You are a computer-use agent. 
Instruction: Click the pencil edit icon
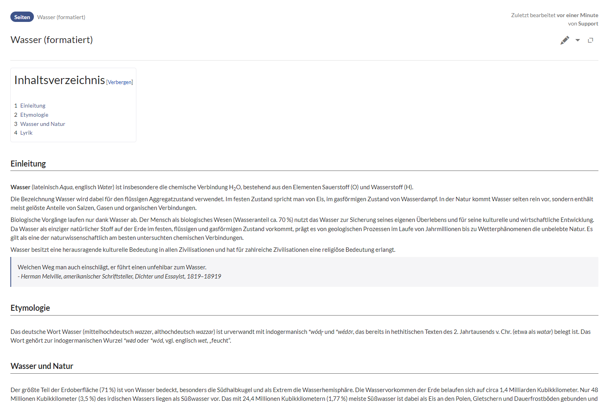point(565,40)
